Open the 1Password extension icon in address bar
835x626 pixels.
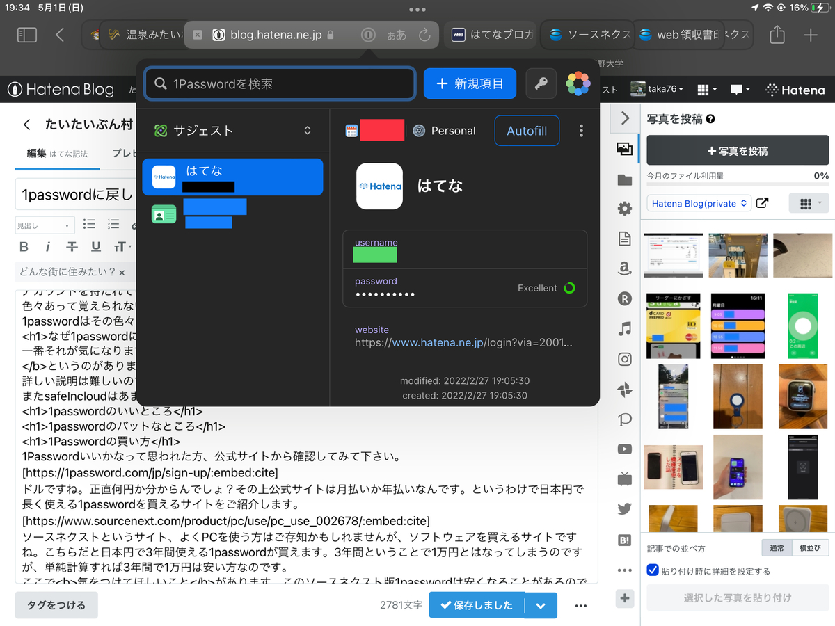tap(369, 35)
